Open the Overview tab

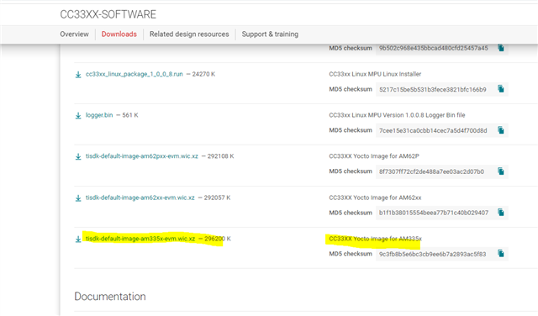[x=74, y=34]
